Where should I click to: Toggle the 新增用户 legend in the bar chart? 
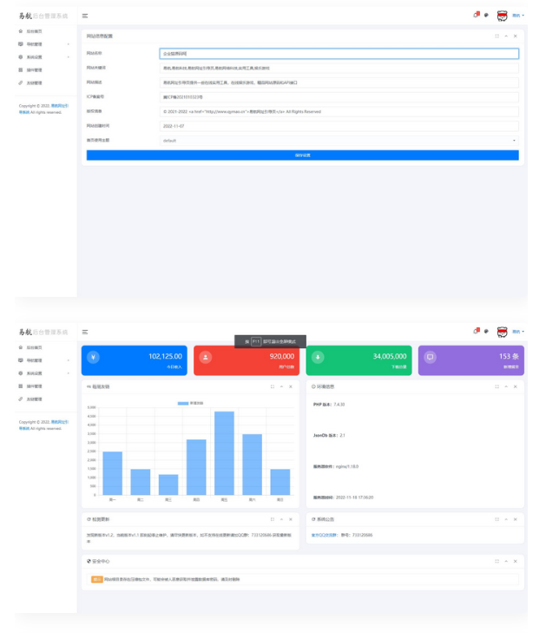(189, 404)
